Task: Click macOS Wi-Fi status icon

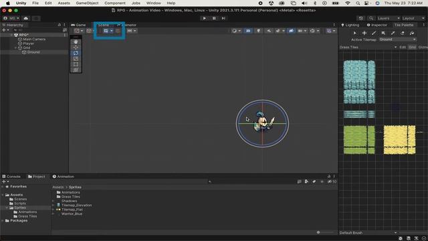Action: click(x=348, y=3)
